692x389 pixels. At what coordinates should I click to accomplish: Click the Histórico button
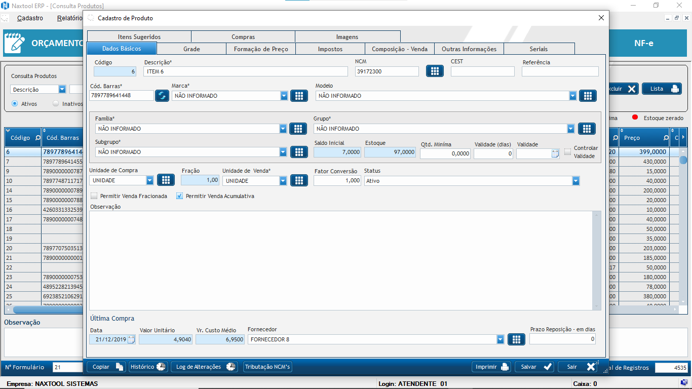point(148,367)
